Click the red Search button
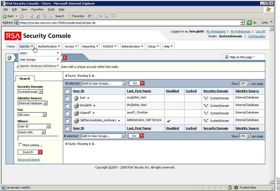Screen dimensions: 280x191 coord(30,152)
